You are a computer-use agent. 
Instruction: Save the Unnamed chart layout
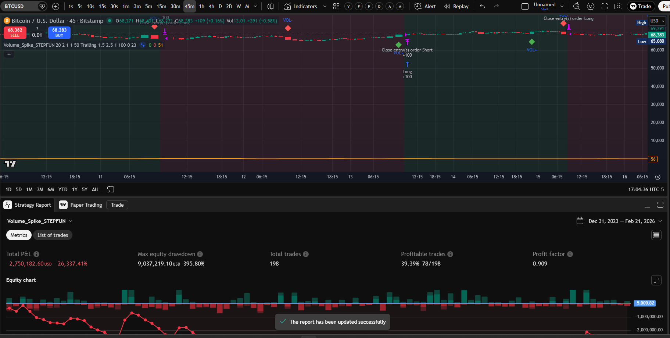click(x=544, y=9)
